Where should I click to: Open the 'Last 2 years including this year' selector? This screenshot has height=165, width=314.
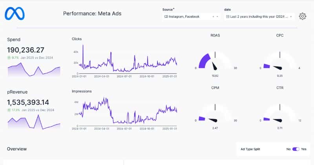259,16
